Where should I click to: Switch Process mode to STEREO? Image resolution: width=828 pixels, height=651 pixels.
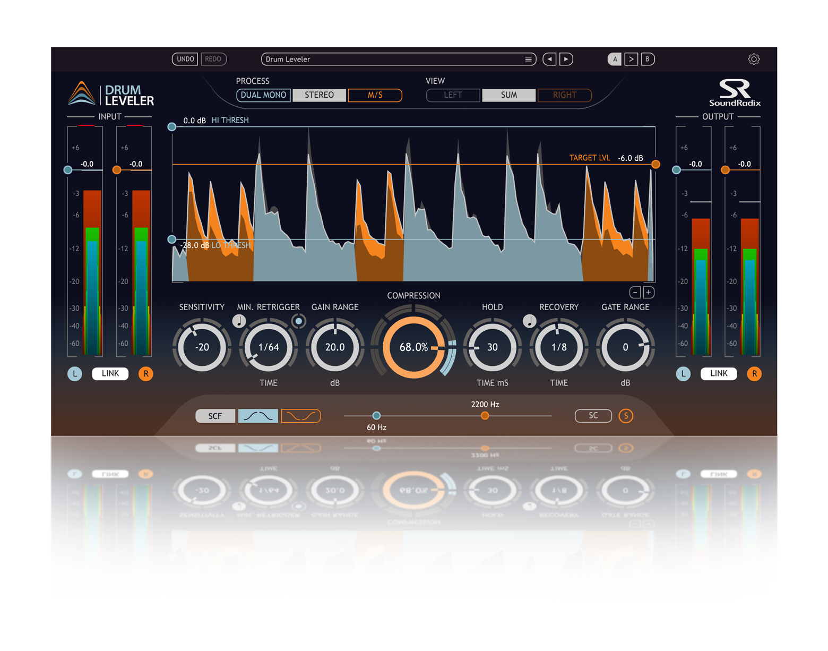pos(319,95)
